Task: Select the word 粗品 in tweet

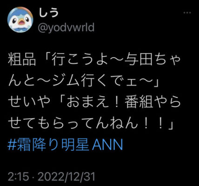Action: 22,60
